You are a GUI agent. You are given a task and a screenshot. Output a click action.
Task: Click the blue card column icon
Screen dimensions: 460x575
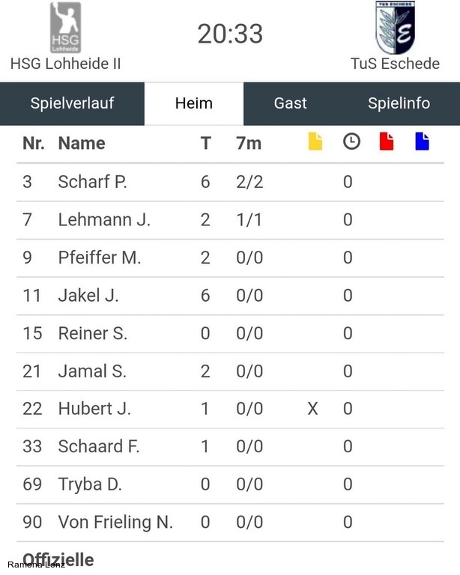coord(423,142)
